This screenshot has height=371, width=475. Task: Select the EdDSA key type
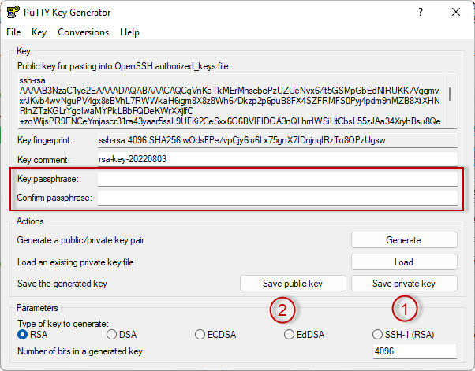290,335
